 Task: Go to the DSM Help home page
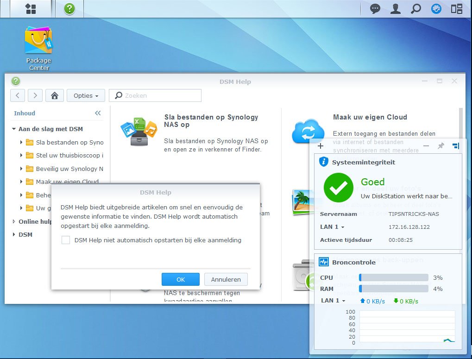(x=55, y=95)
